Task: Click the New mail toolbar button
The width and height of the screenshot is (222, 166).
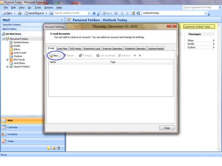Action: tap(8, 13)
